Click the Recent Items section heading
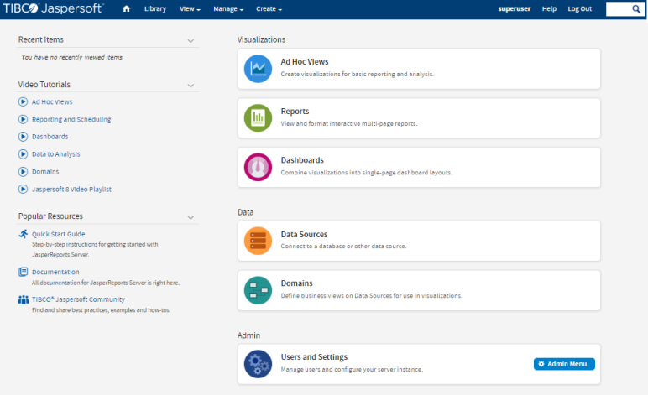Image resolution: width=648 pixels, height=395 pixels. [41, 39]
